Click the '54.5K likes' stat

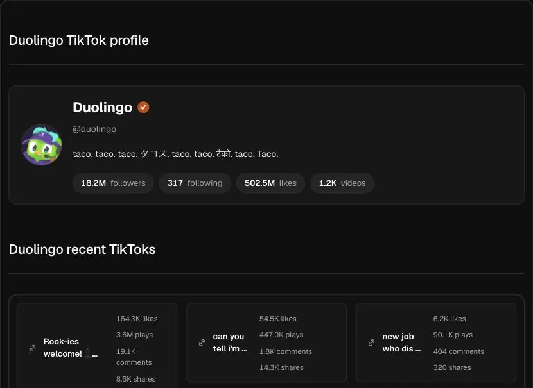tap(277, 319)
